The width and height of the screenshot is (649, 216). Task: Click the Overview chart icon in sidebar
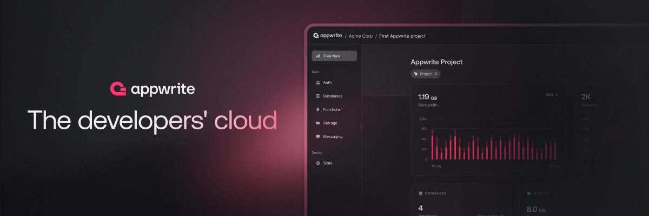(x=318, y=56)
